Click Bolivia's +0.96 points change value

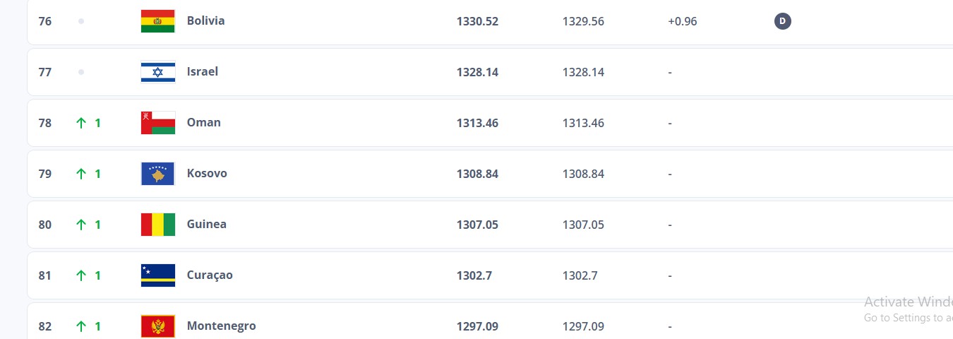coord(682,21)
